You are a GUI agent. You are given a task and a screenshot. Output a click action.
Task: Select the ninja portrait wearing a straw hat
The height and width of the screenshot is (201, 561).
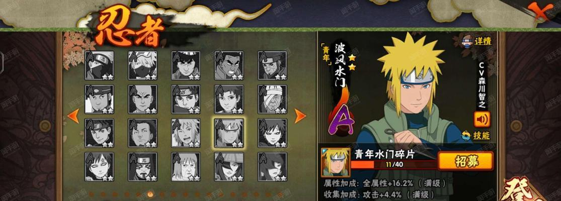229,167
